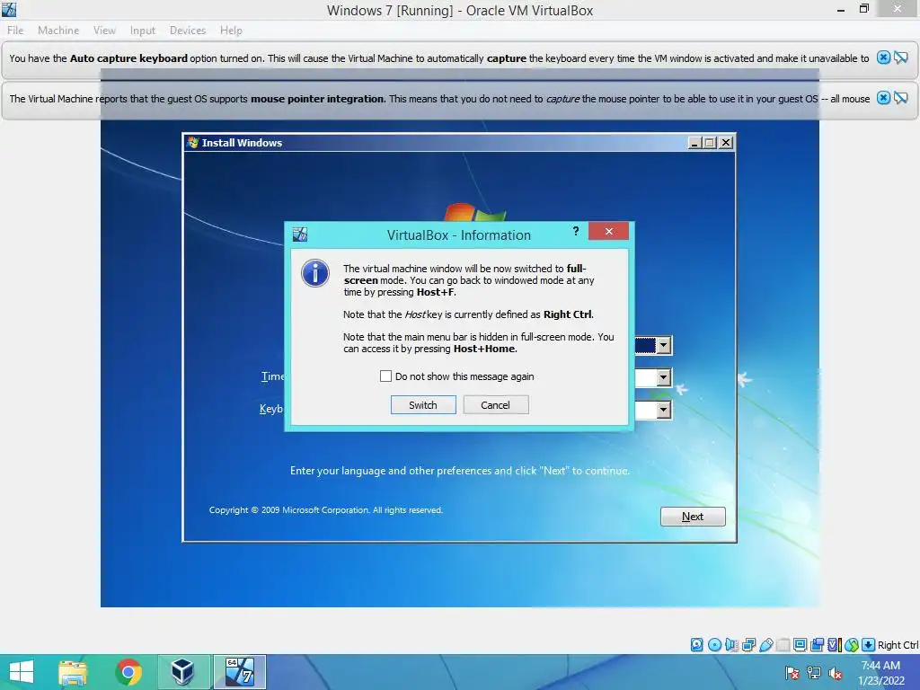Screen dimensions: 920x690
Task: Open the View menu
Action: pos(104,31)
